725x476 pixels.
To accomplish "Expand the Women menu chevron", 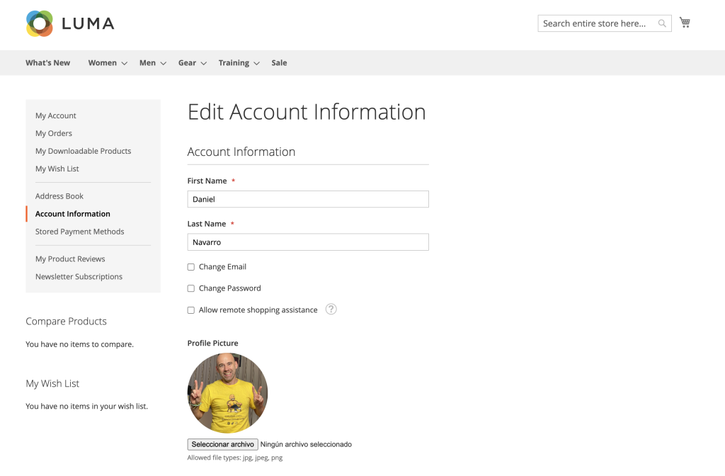I will pos(125,63).
